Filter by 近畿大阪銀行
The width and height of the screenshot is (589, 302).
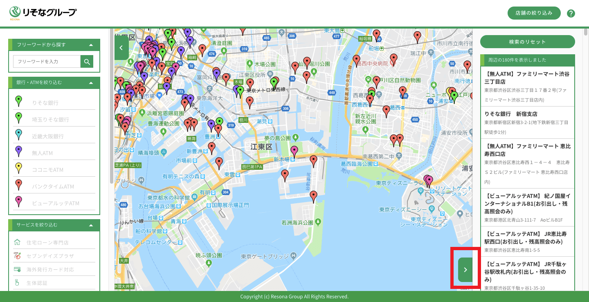54,136
